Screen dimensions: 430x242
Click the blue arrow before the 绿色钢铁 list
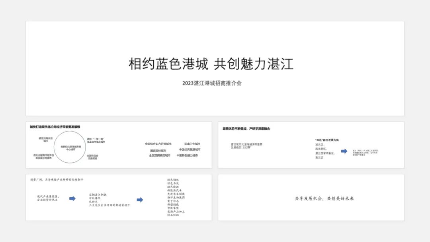(x=140, y=200)
